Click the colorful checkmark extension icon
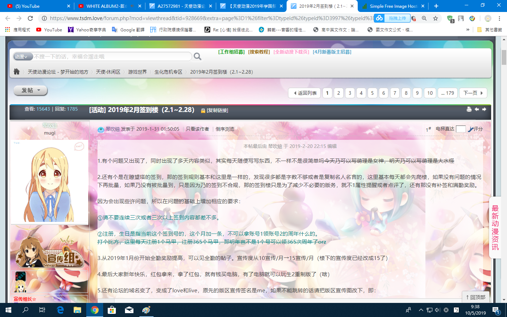Screen dimensions: 507x317 click(472, 18)
